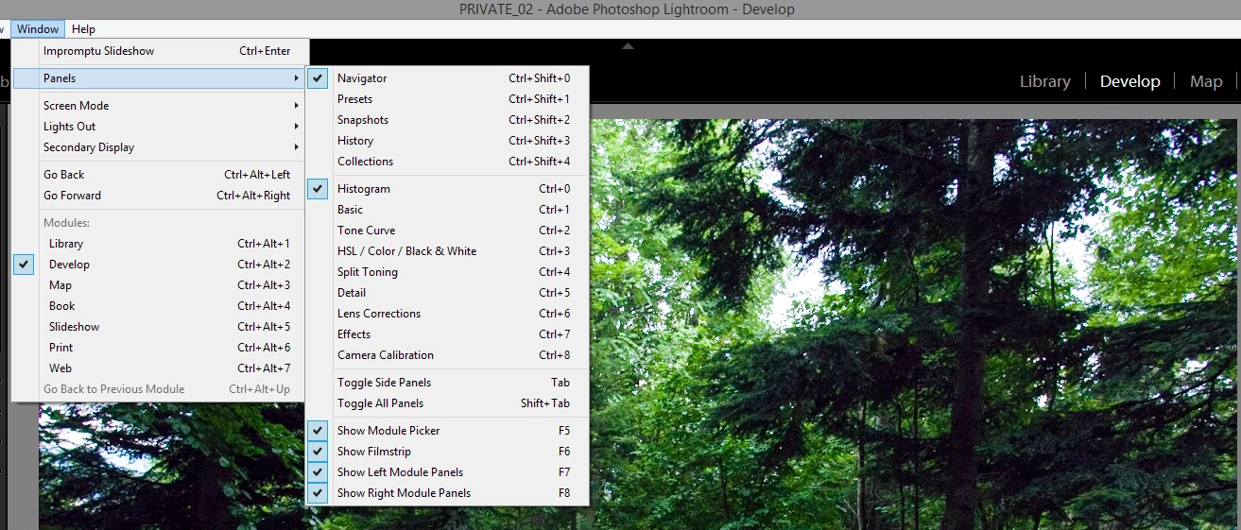
Task: Toggle the Snapshots panel entry
Action: tap(447, 120)
